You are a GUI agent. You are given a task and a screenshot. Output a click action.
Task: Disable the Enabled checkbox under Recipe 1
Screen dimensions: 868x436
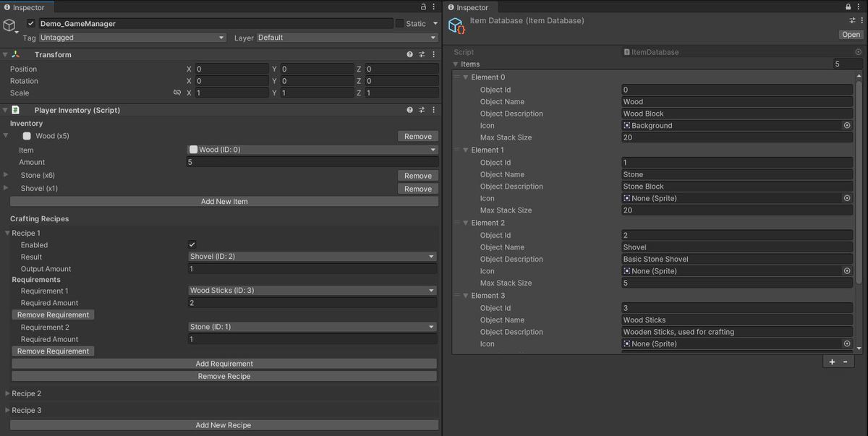pyautogui.click(x=192, y=244)
